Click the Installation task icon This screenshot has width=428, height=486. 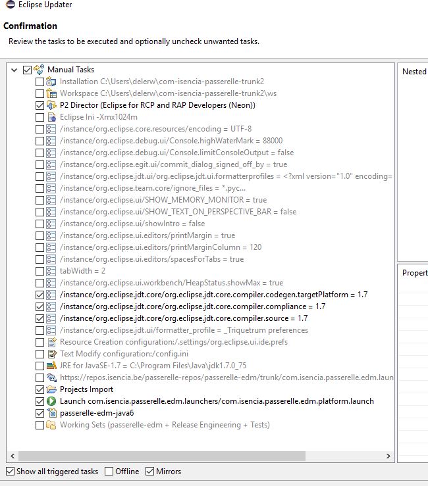click(x=51, y=82)
